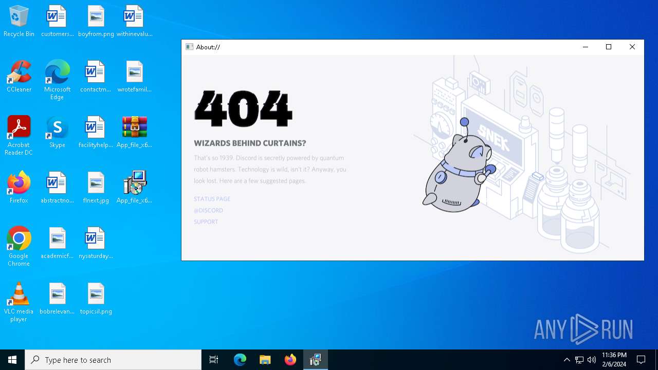The width and height of the screenshot is (658, 370).
Task: Open the @DISCORD link
Action: point(208,210)
